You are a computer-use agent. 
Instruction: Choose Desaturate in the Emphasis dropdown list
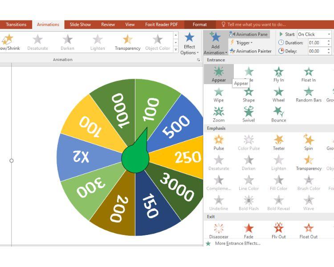pyautogui.click(x=219, y=163)
